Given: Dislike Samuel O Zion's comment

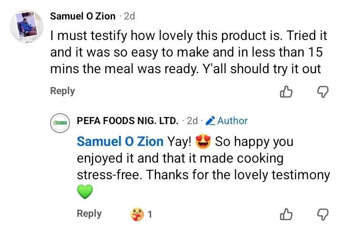Looking at the screenshot, I should [323, 91].
